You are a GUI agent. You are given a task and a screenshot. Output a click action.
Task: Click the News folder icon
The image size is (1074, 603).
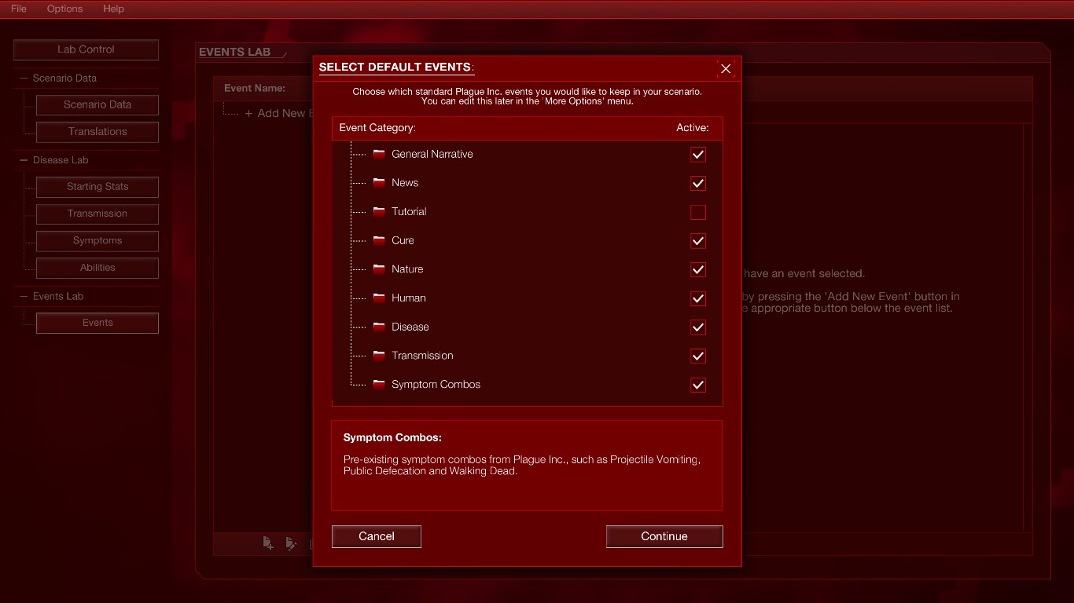point(379,183)
